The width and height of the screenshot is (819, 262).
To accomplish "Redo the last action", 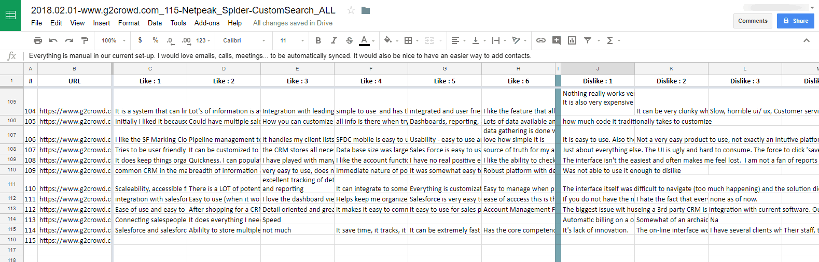I will [x=69, y=40].
